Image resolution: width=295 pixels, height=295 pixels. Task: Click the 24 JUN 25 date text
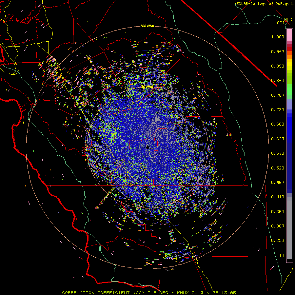(x=205, y=293)
